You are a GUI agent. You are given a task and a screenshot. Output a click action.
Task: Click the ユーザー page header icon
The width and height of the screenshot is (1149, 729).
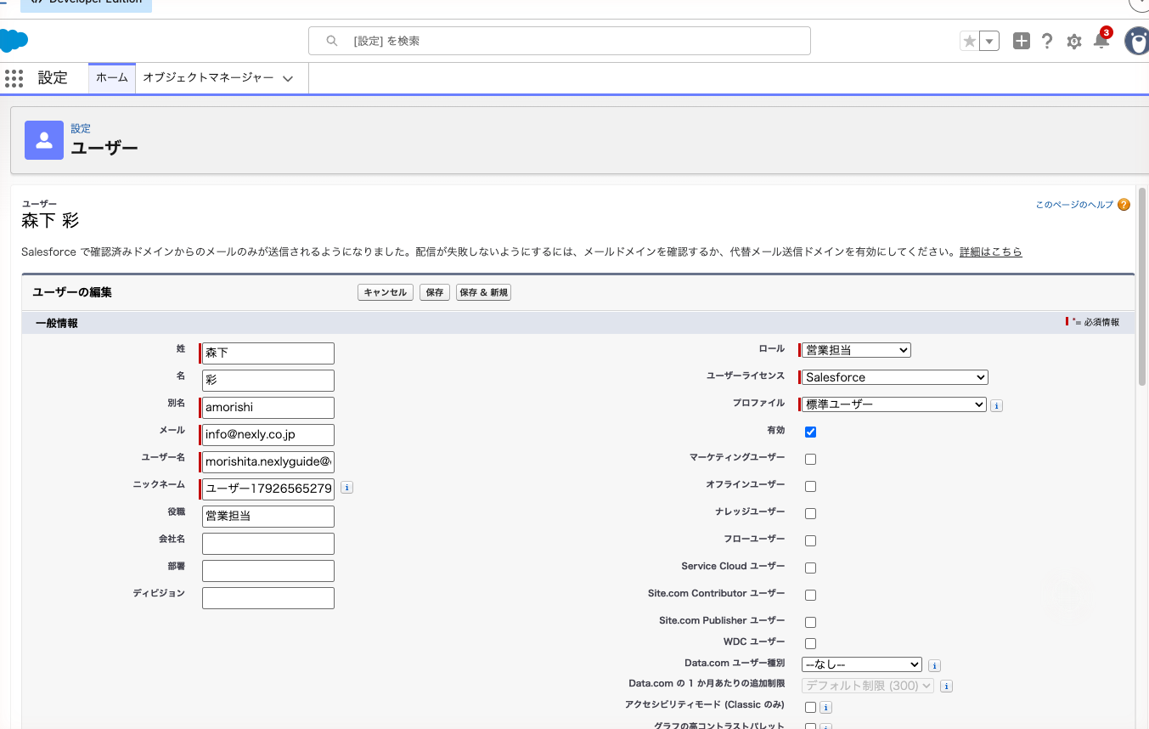(44, 140)
